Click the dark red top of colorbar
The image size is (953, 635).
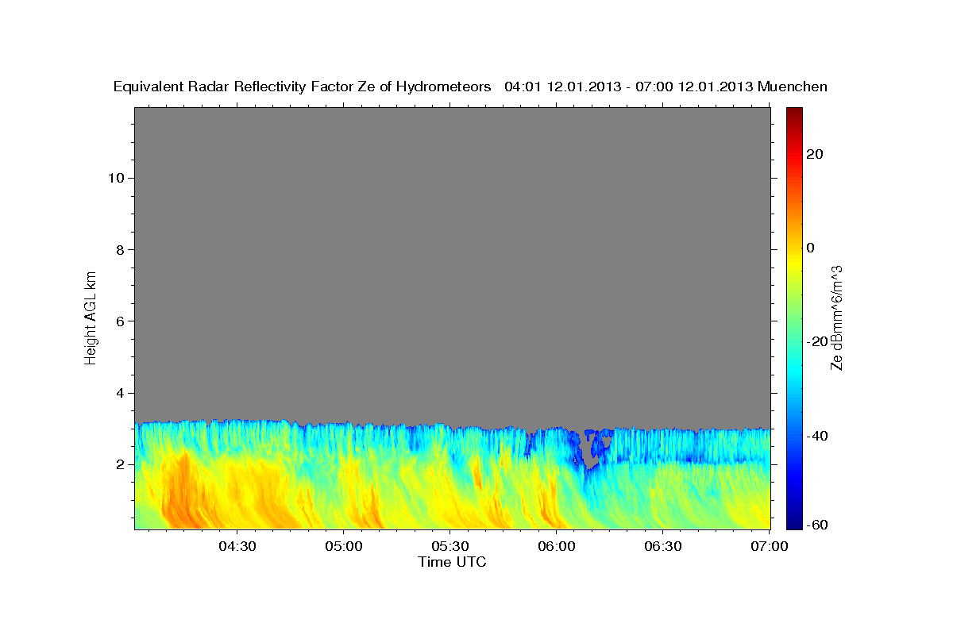point(793,112)
